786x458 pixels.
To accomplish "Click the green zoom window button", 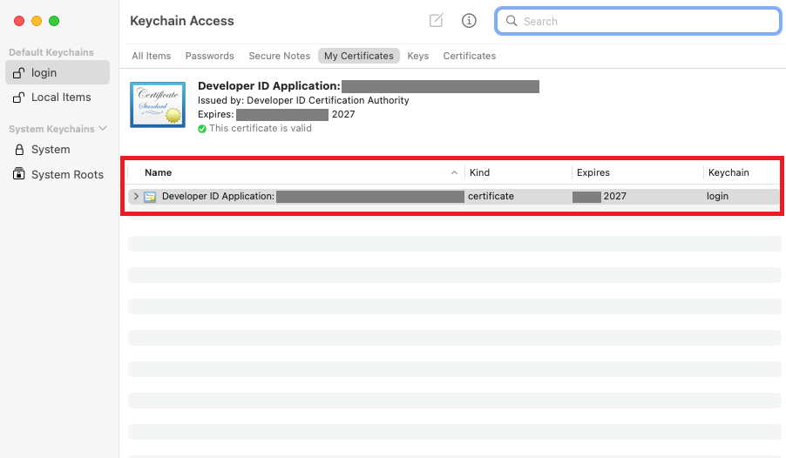I will click(x=54, y=21).
